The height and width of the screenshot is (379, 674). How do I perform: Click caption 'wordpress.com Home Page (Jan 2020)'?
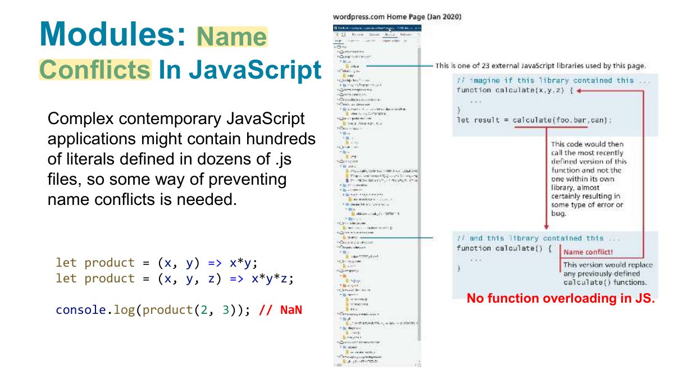397,17
